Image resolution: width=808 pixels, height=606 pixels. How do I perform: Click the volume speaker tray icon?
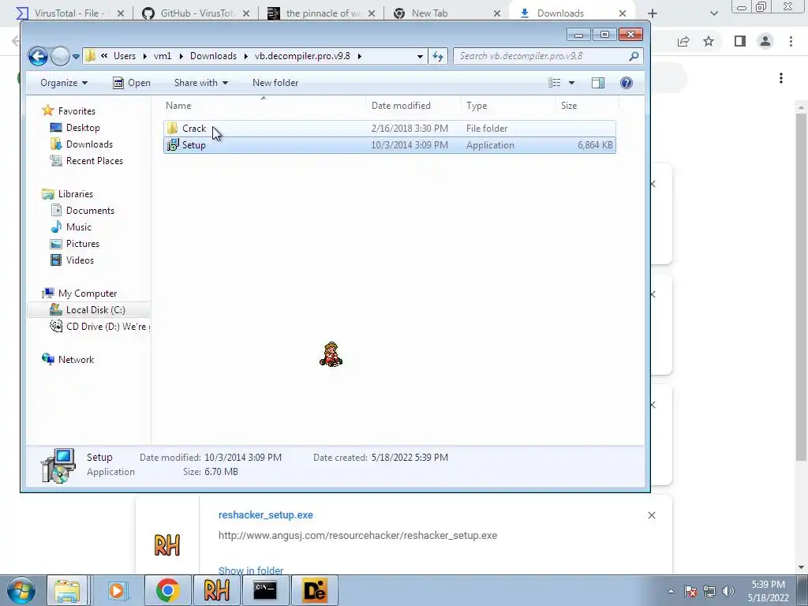(x=728, y=591)
